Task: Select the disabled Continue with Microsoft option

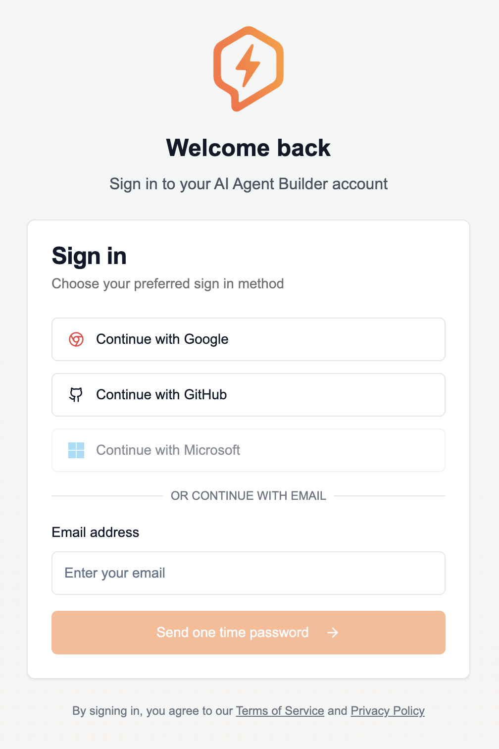Action: click(x=248, y=450)
